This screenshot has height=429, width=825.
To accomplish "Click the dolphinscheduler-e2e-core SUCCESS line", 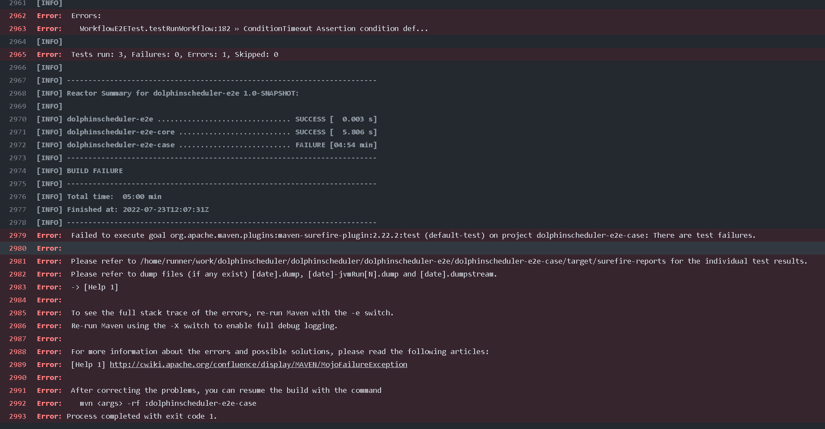I will pyautogui.click(x=412, y=132).
